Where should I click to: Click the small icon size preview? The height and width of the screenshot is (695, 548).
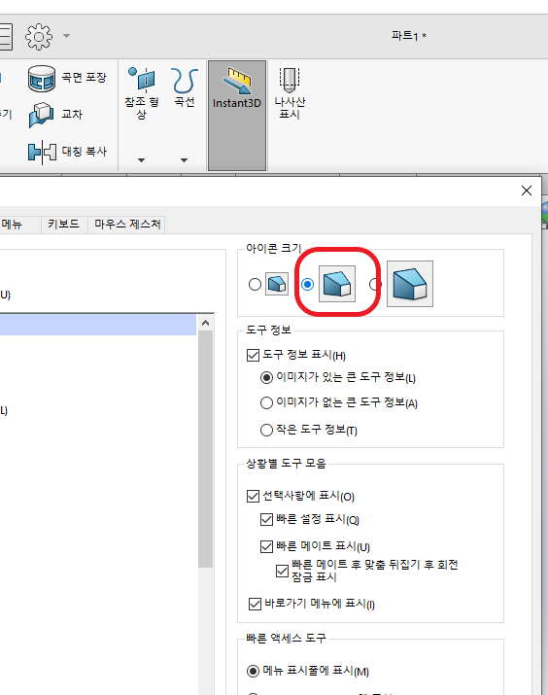pos(277,284)
